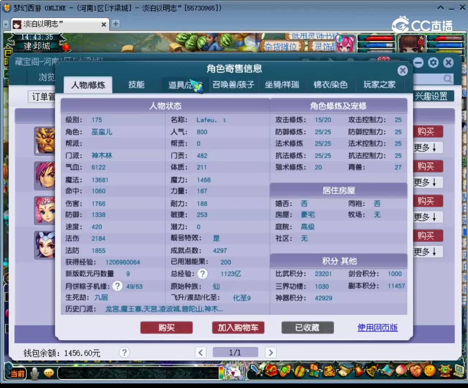Click the 加入购物车 button
The height and width of the screenshot is (388, 468).
238,328
